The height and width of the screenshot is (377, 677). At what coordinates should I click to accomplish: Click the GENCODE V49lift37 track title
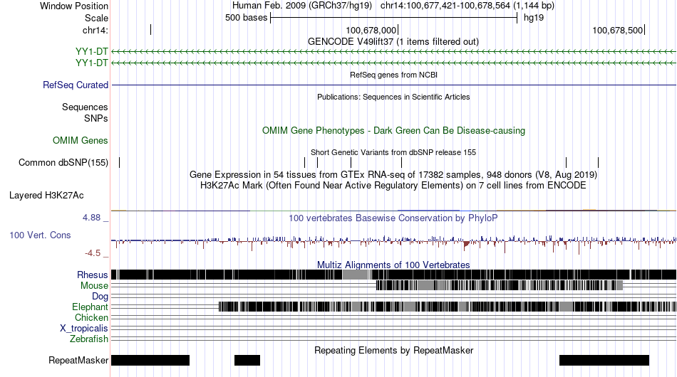(393, 42)
